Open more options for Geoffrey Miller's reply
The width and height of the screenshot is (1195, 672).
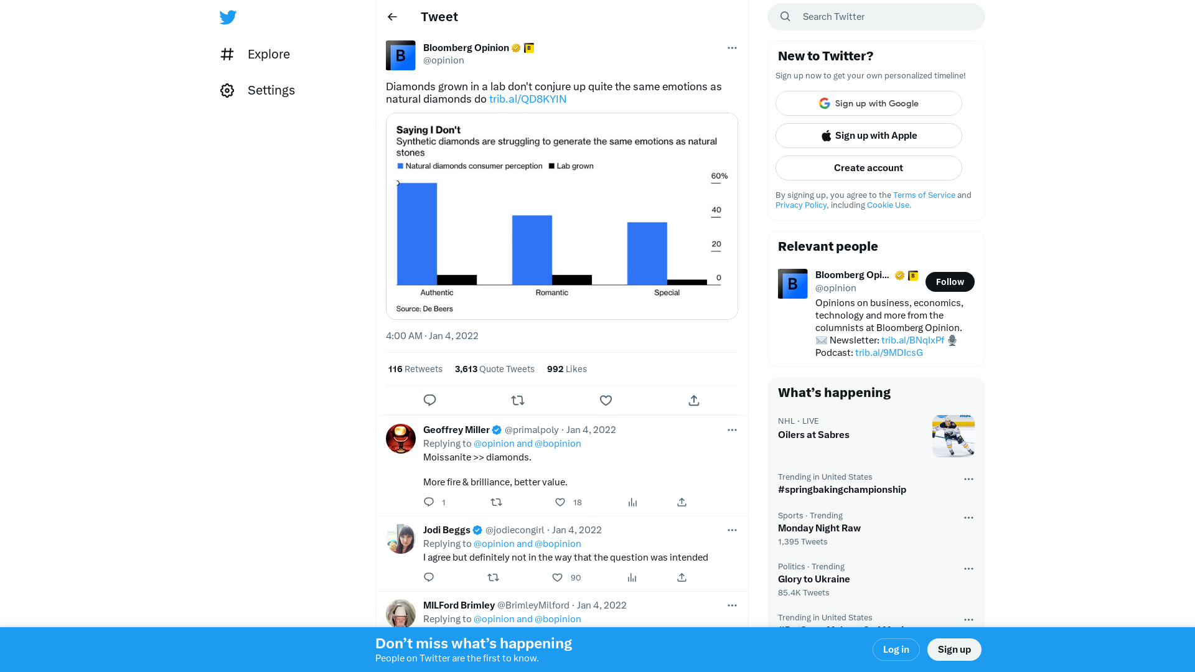tap(732, 430)
